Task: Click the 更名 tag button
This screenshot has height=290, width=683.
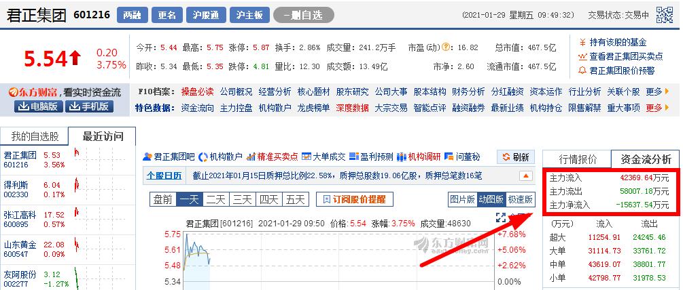Action: 167,15
